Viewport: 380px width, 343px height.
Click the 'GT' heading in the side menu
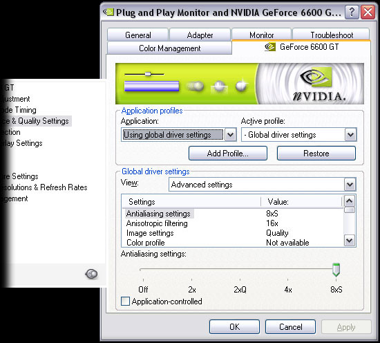[9, 87]
